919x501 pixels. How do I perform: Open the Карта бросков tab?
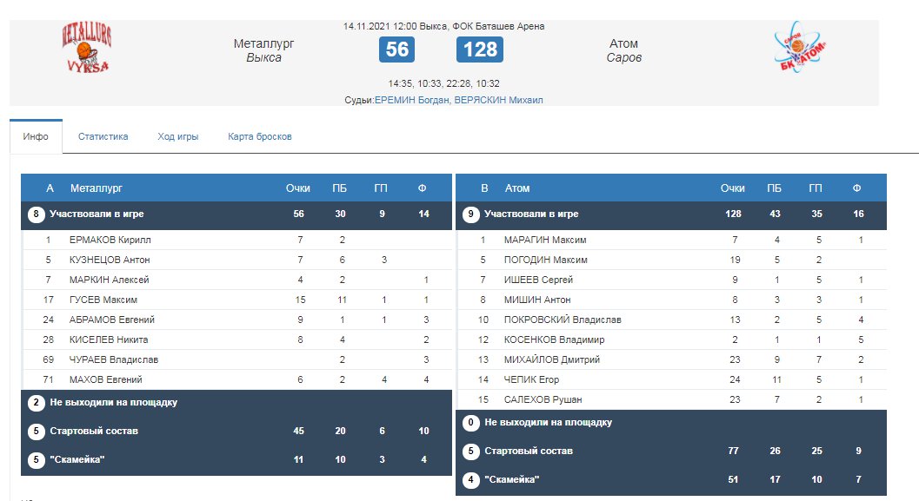260,136
